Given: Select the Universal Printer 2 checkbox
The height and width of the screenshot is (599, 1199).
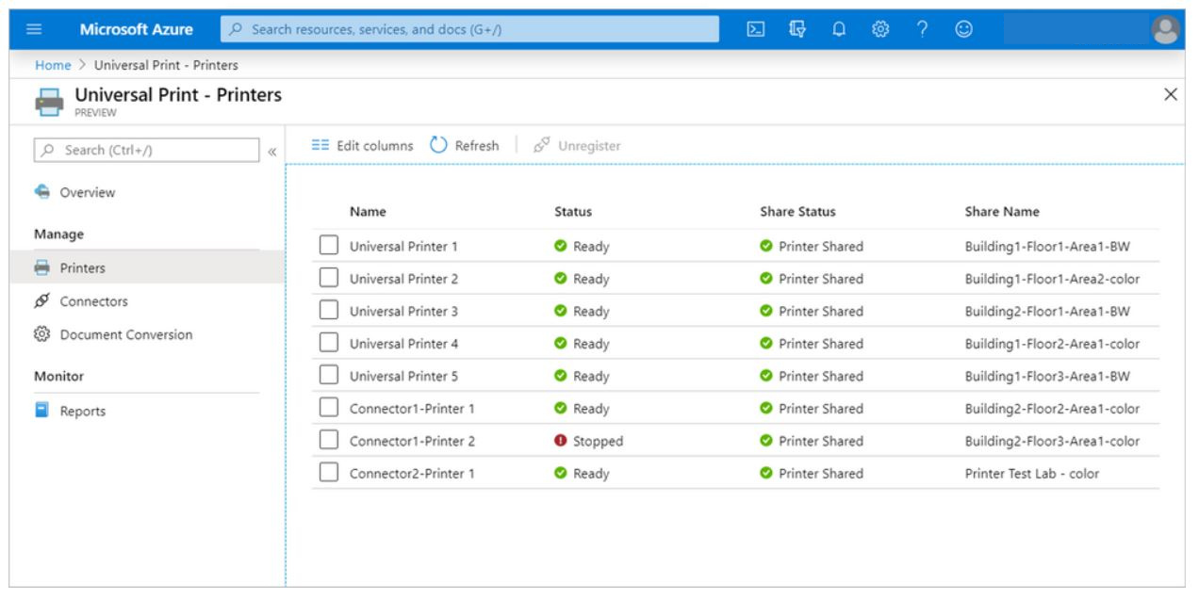Looking at the screenshot, I should (328, 279).
